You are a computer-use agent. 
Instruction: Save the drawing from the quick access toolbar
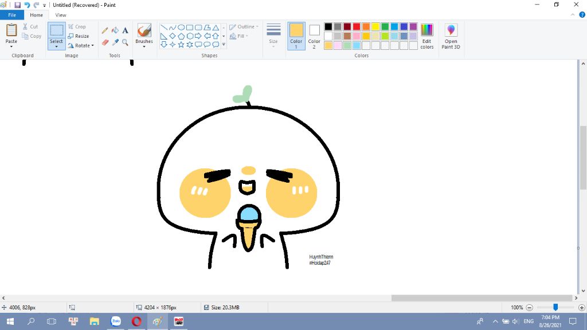coord(18,5)
